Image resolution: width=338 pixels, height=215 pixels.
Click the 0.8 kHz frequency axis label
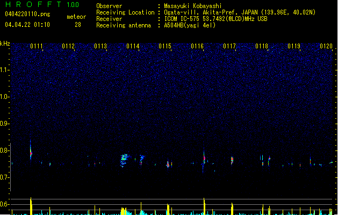(x=4, y=150)
